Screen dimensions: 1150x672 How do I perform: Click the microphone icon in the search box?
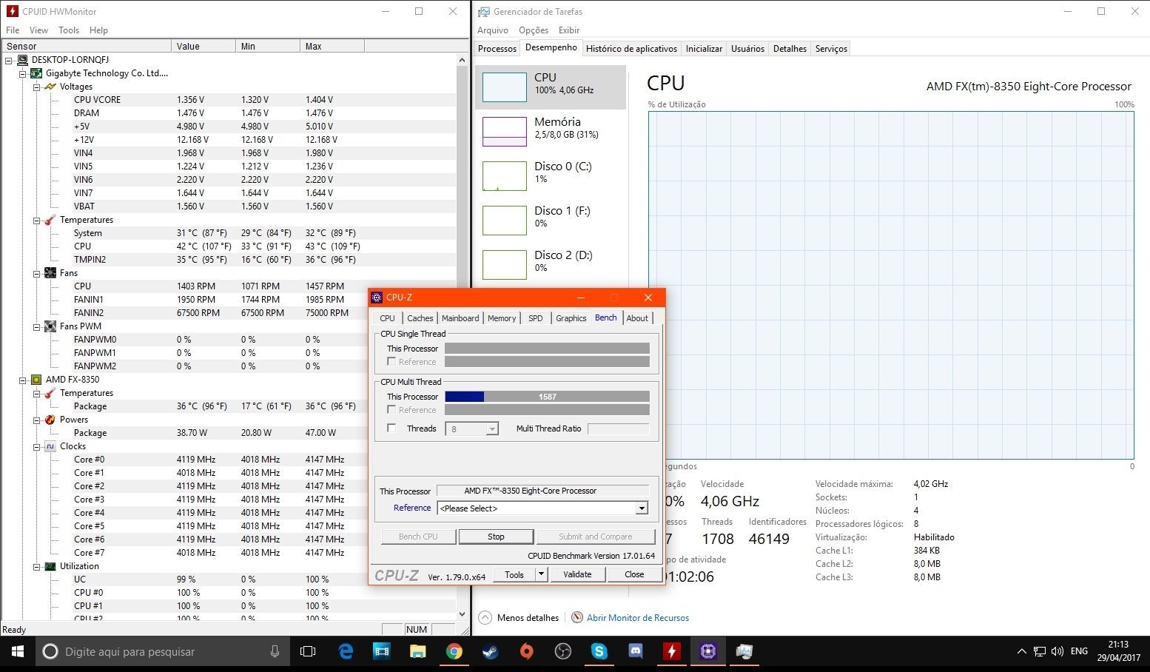tap(275, 652)
